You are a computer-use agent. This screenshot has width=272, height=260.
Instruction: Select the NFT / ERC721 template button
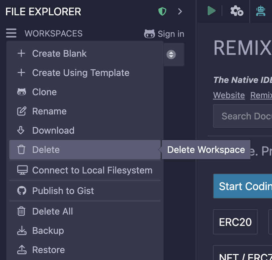(x=242, y=253)
